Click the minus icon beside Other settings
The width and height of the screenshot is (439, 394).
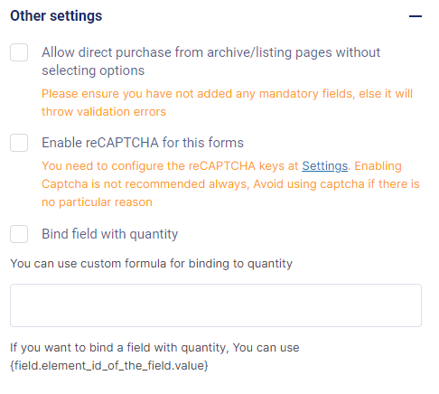point(416,16)
